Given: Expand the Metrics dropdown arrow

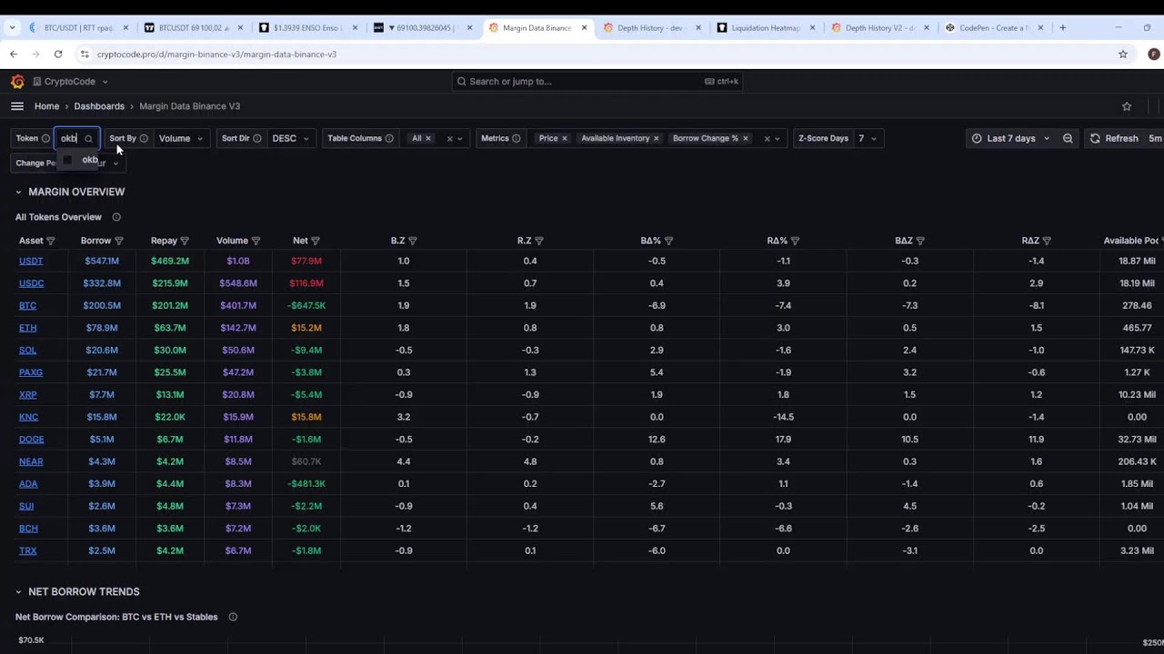Looking at the screenshot, I should click(778, 139).
